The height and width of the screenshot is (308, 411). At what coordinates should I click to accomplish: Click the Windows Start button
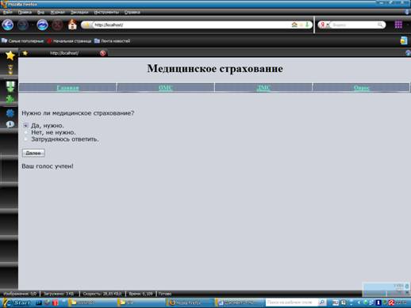click(17, 302)
